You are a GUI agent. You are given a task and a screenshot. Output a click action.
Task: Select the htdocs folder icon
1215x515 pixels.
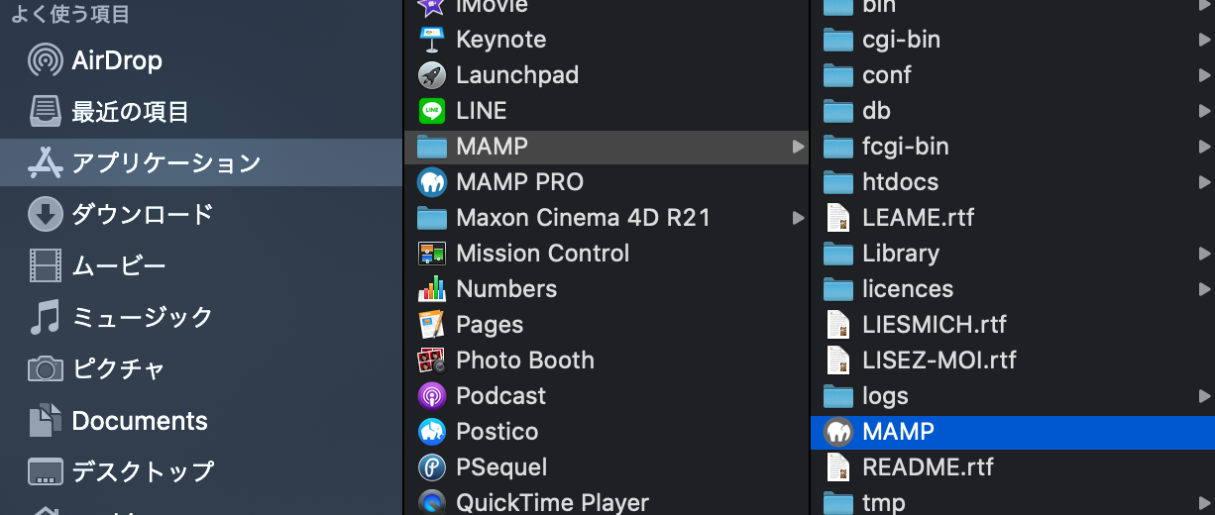coord(838,182)
